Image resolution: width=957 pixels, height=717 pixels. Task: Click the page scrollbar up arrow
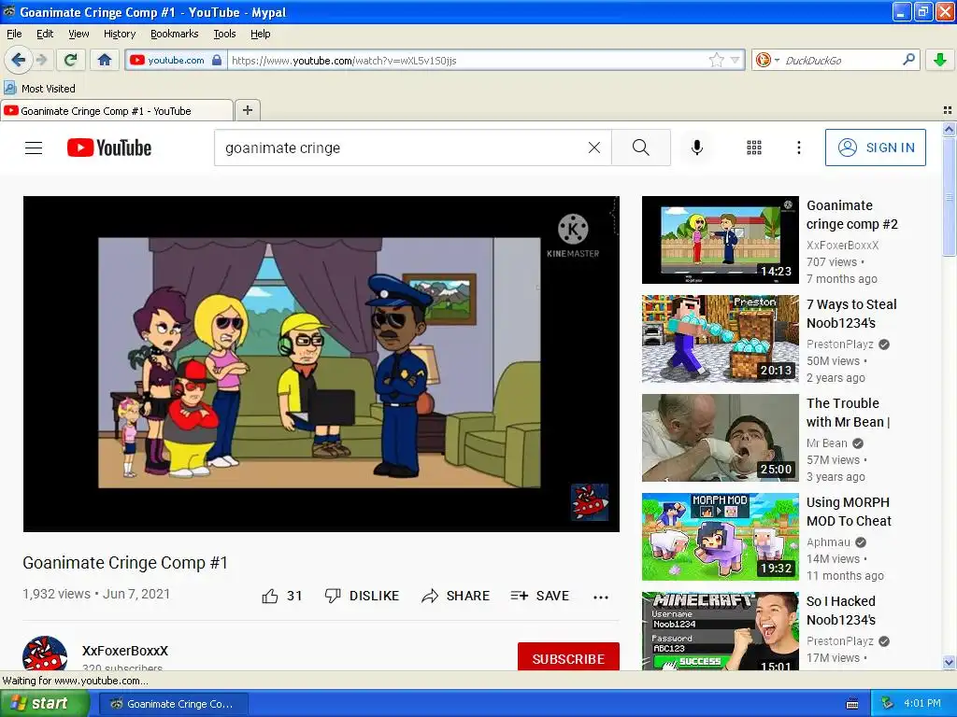click(x=949, y=129)
